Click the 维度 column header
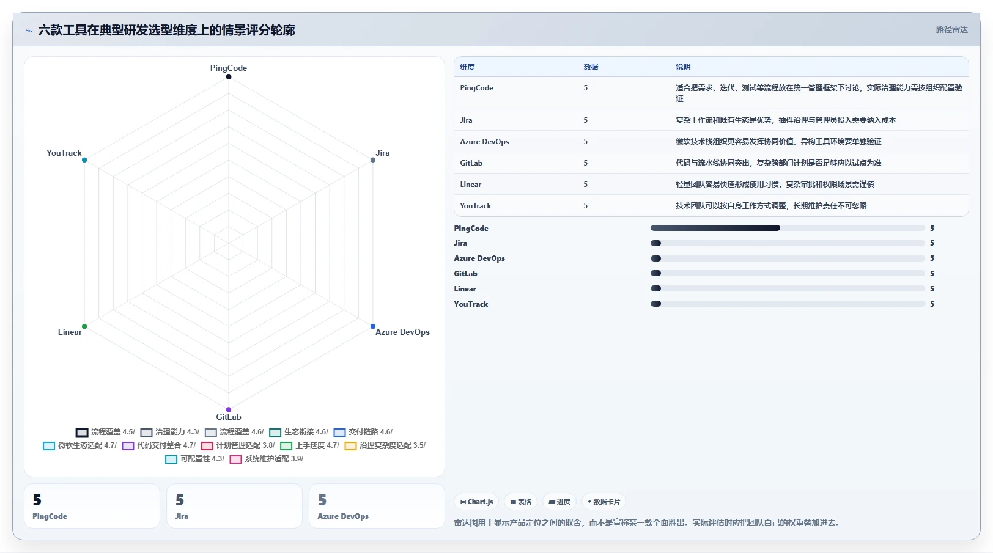This screenshot has width=993, height=553. click(467, 67)
